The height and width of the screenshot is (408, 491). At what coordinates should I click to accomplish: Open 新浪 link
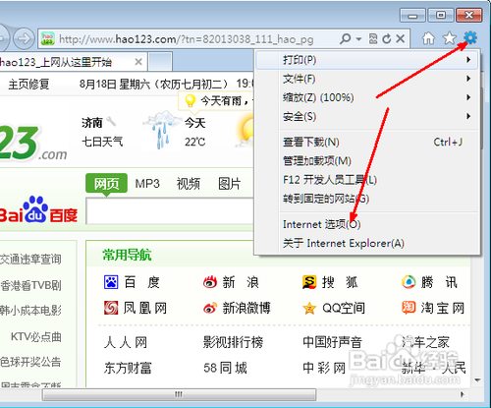[x=241, y=282]
